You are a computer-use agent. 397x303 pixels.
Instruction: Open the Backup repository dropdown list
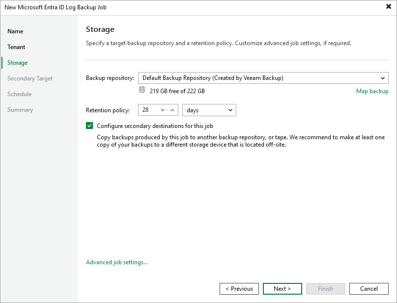[x=382, y=77]
